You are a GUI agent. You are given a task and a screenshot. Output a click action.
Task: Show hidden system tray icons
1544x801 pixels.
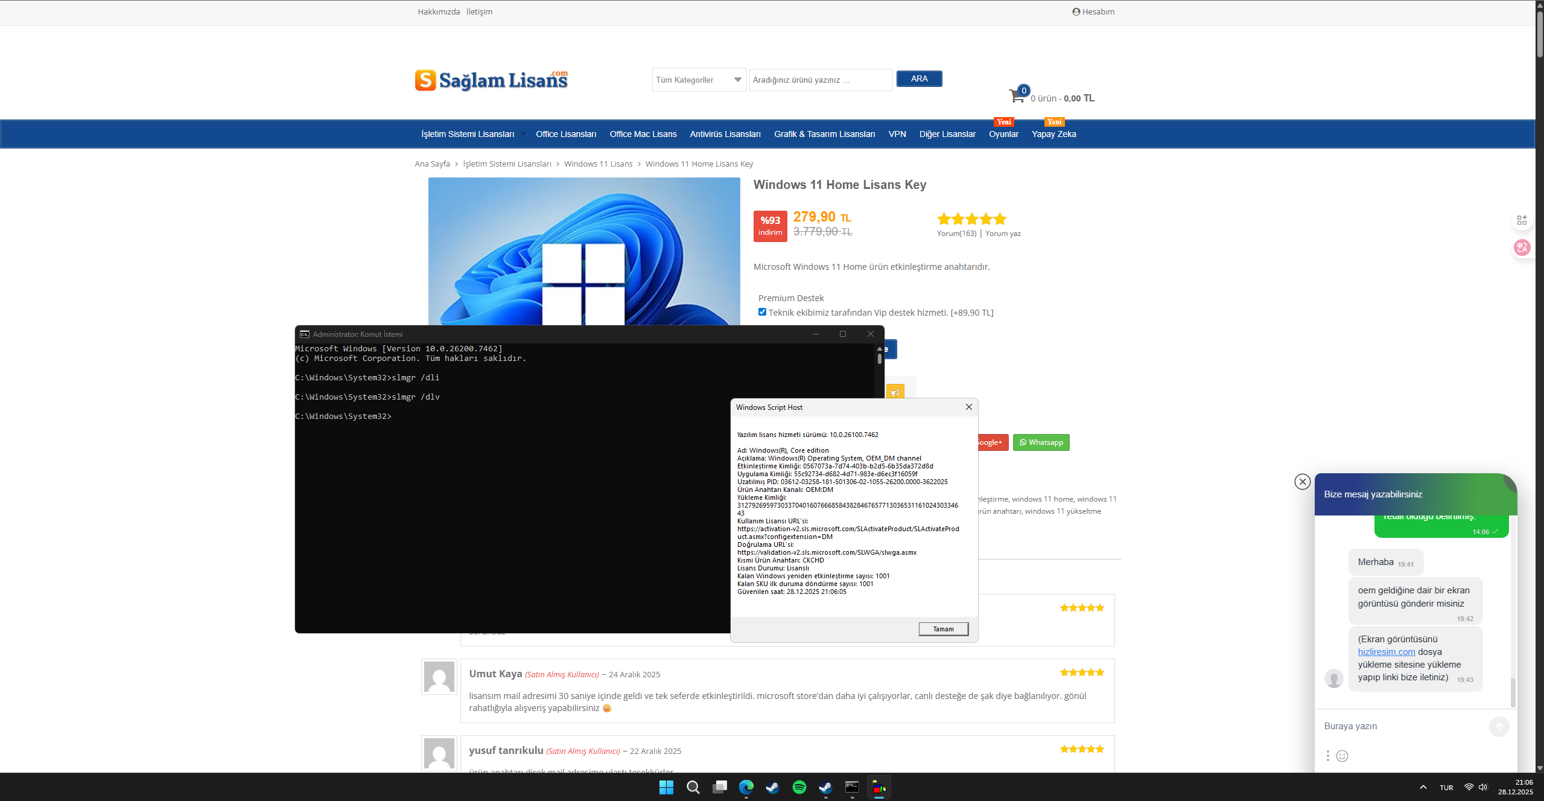(x=1423, y=787)
